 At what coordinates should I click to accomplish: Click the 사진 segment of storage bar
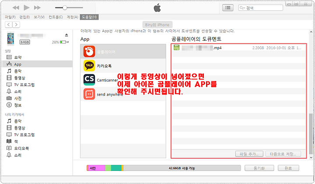96,168
